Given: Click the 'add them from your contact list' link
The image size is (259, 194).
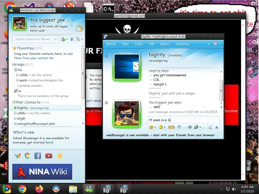Looking at the screenshot, I should tap(43, 56).
